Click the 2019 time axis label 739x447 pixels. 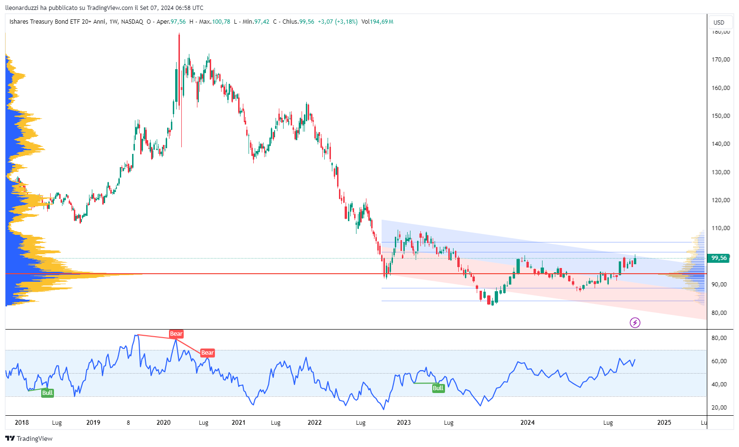pos(93,423)
